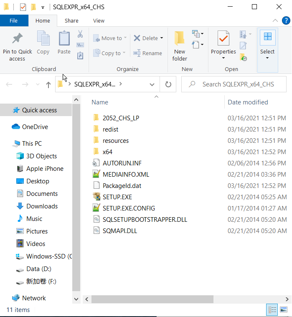
Task: Click the AUTORUN.INF file icon
Action: 96,163
